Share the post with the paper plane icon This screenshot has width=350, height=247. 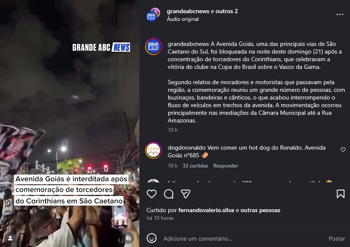(186, 194)
